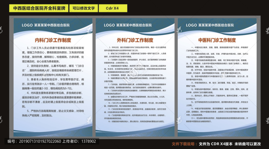The image size is (269, 149).
Task: Click the LOGO header on the 外科 poster
Action: (128, 25)
